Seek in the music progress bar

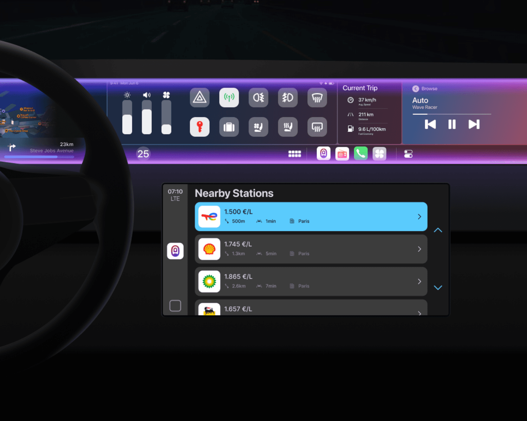point(452,114)
